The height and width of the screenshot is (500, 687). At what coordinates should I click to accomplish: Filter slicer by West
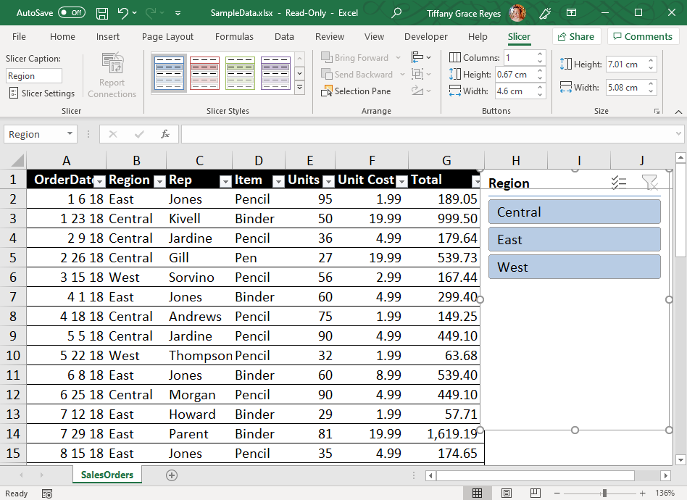[575, 267]
